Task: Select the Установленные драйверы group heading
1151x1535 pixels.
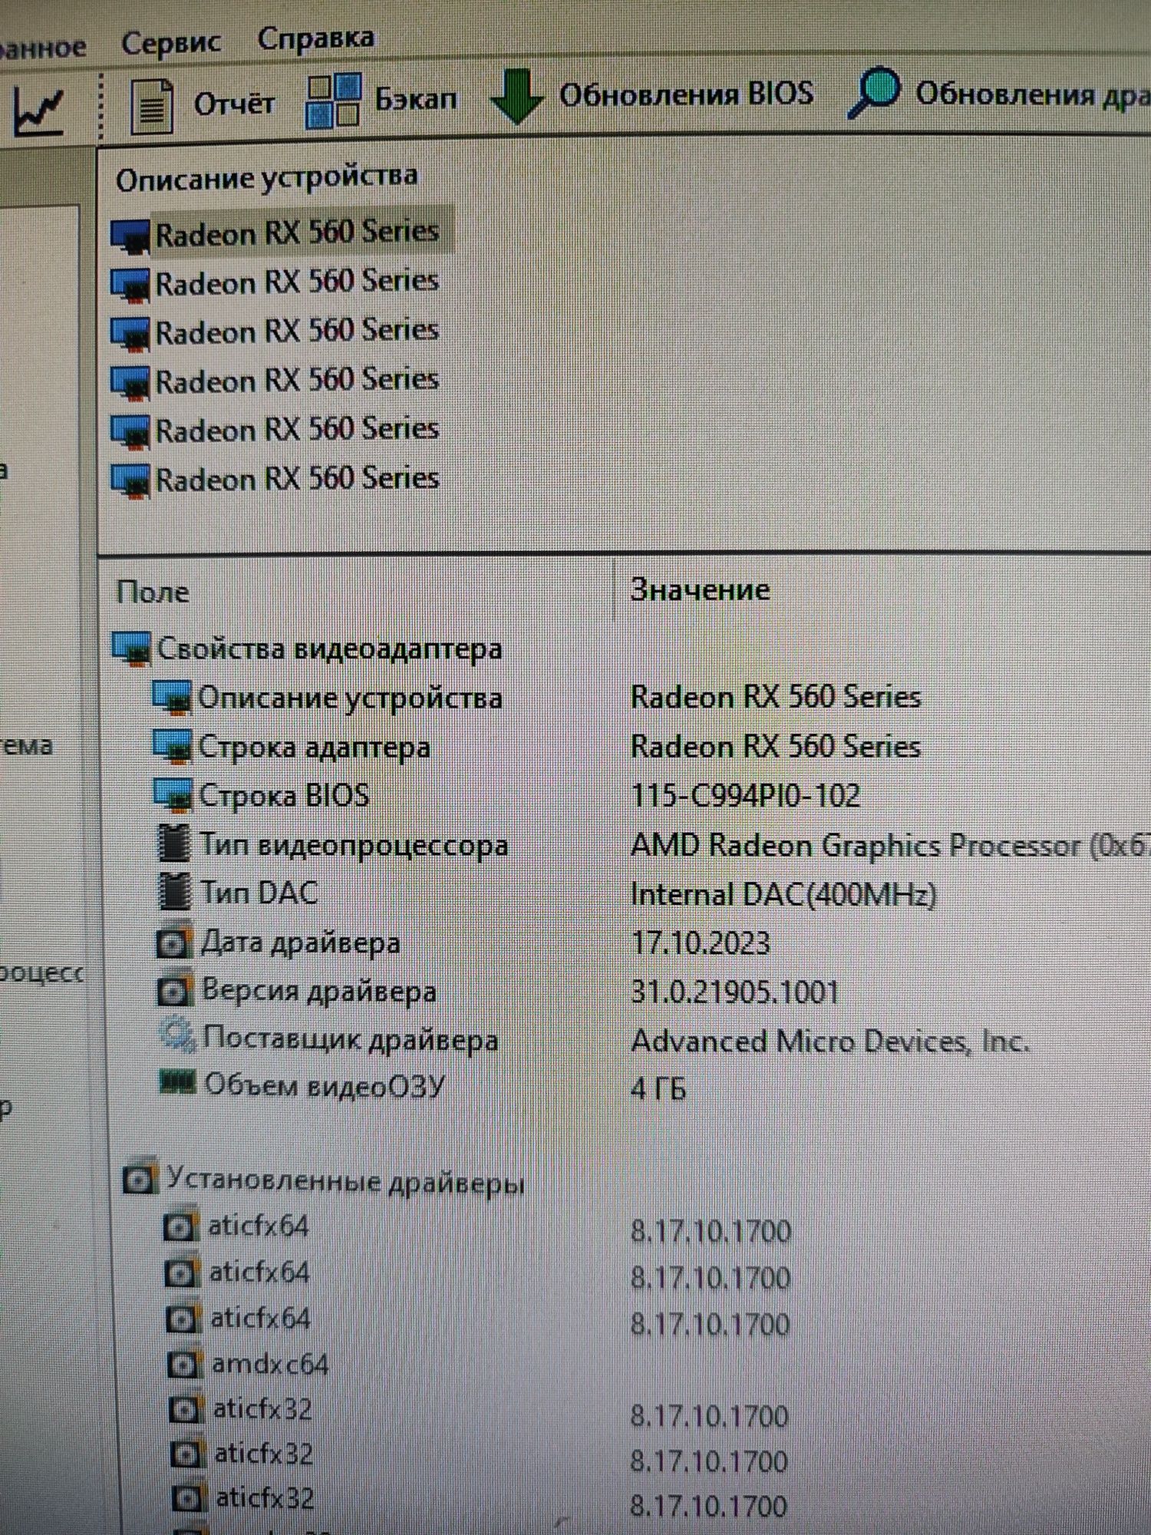Action: pos(345,1180)
